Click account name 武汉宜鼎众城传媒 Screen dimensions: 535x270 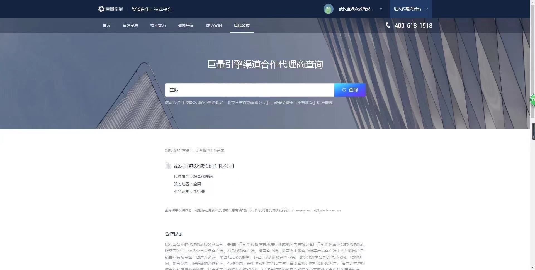point(356,9)
